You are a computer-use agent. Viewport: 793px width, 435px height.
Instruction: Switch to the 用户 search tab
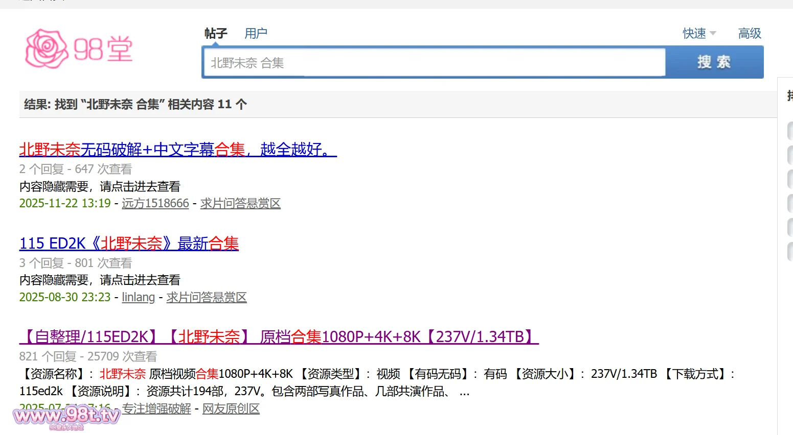click(x=256, y=34)
